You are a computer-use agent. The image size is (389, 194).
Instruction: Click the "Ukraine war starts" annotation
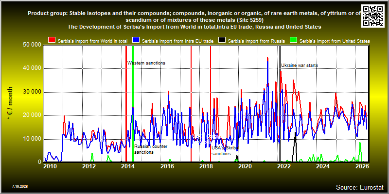point(300,65)
